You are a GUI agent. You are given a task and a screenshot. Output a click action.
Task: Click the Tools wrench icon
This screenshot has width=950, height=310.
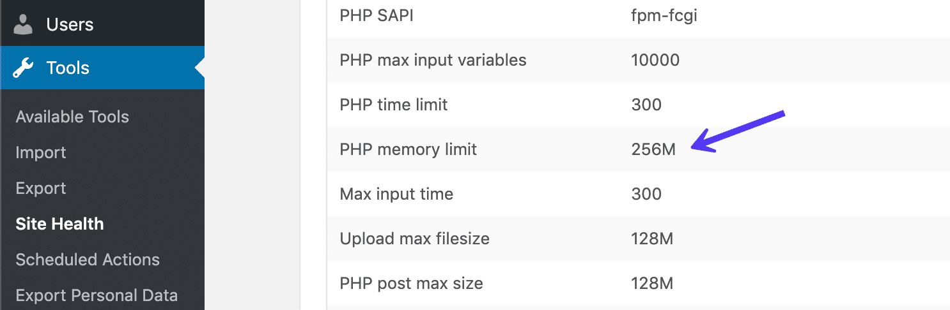coord(24,68)
